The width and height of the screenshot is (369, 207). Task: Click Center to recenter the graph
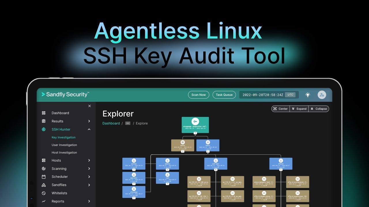[x=280, y=109]
